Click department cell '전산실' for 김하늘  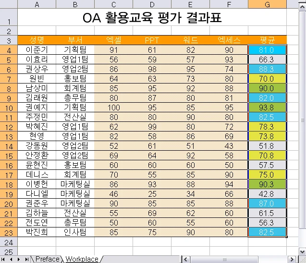coord(75,213)
